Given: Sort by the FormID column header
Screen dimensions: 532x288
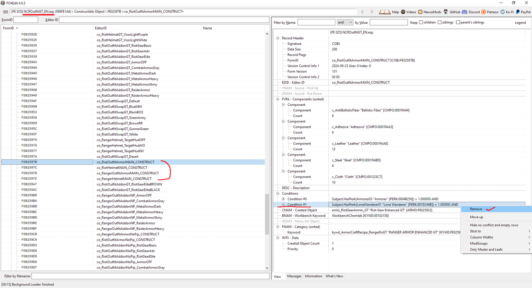Looking at the screenshot, I should click(x=47, y=28).
